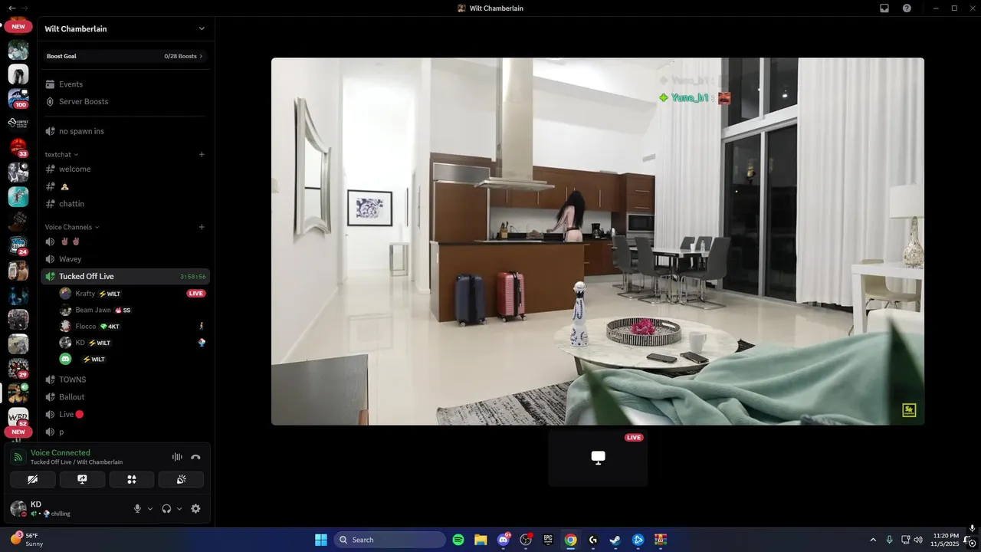Collapse the Voice Channels category

72,227
